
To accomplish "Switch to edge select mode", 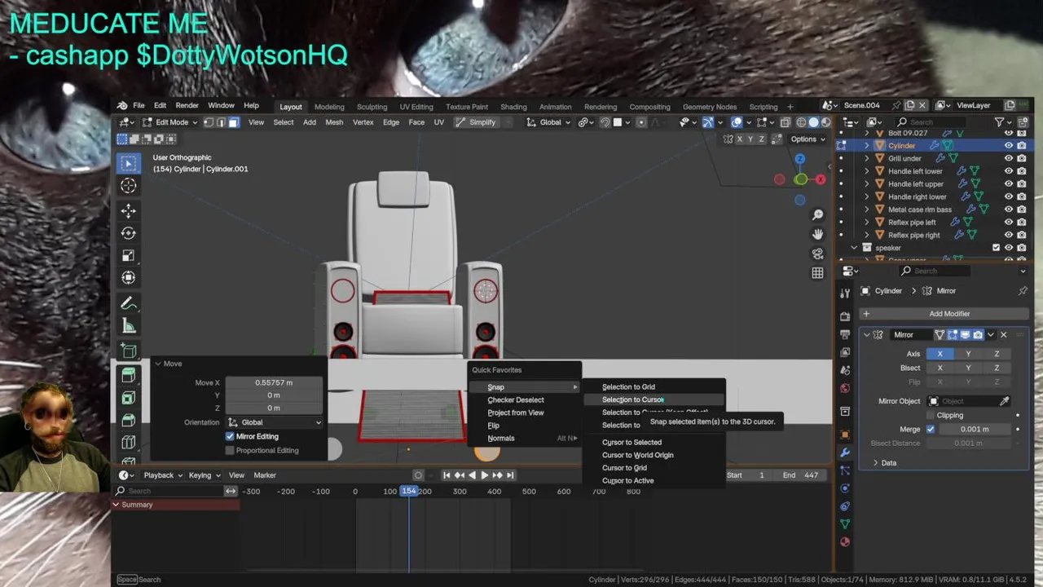I will 221,122.
